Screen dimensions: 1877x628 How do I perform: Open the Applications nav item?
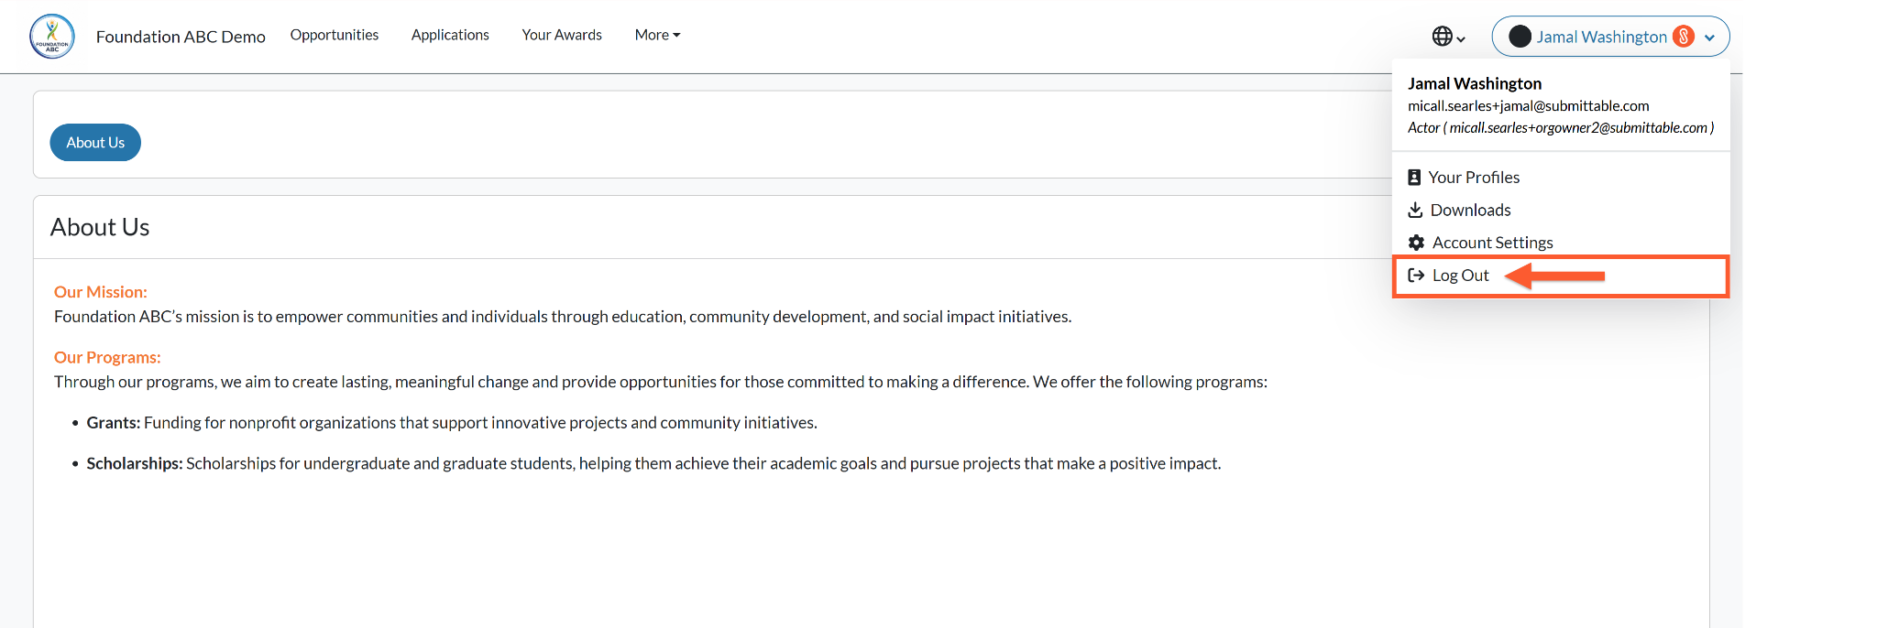coord(450,35)
